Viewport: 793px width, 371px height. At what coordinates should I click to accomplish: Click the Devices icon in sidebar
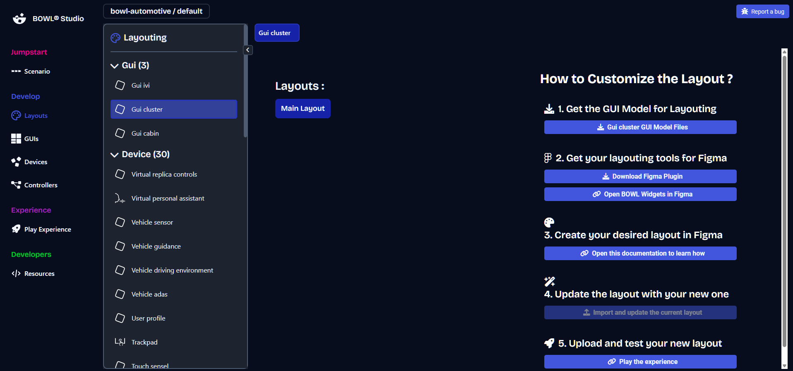pos(16,162)
